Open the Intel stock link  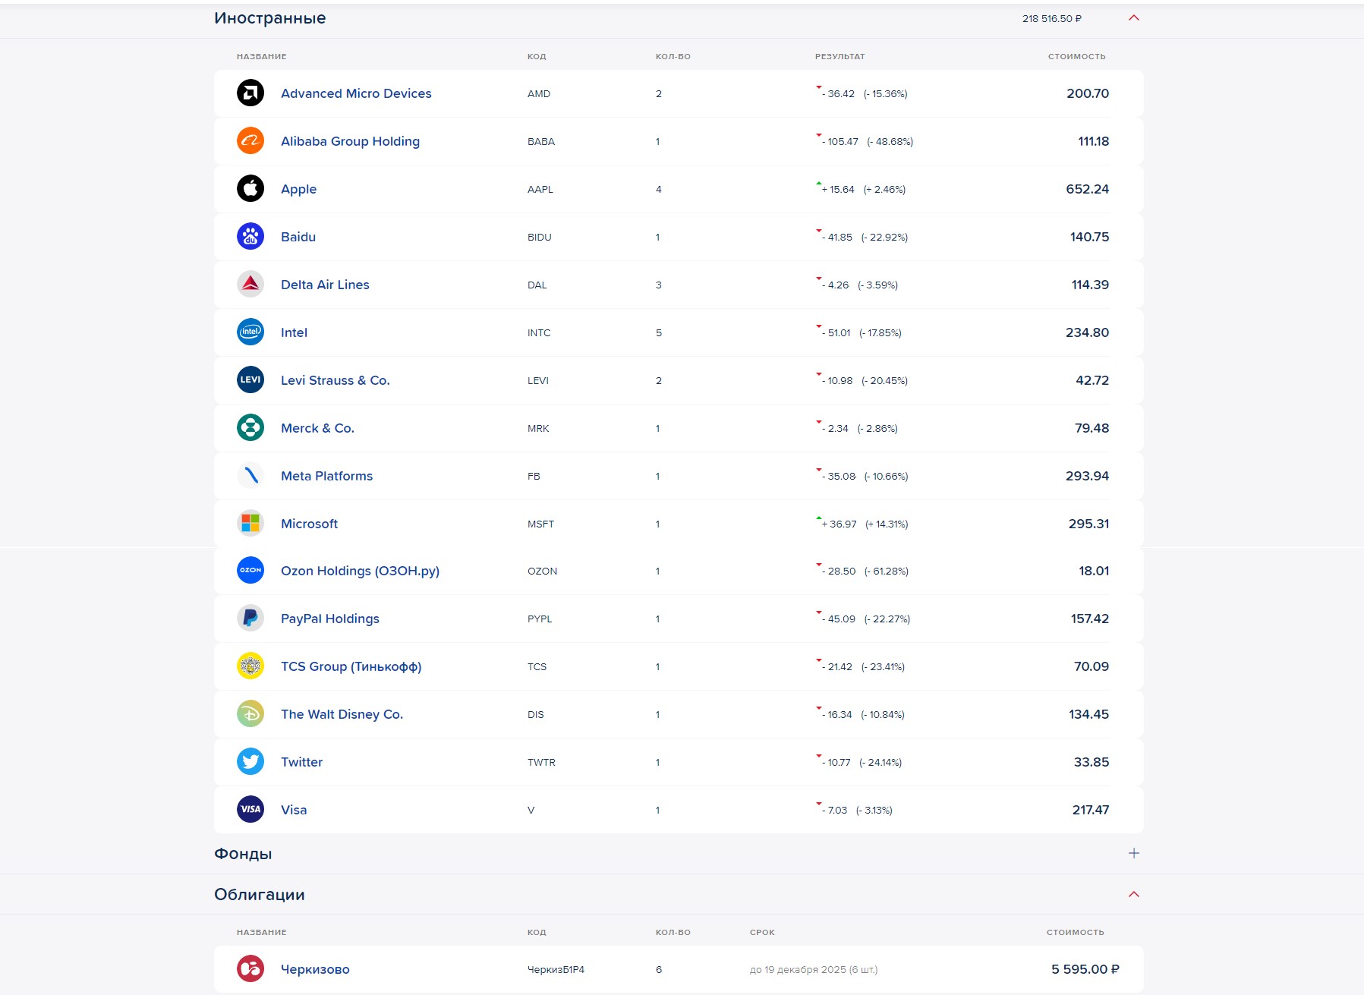294,332
